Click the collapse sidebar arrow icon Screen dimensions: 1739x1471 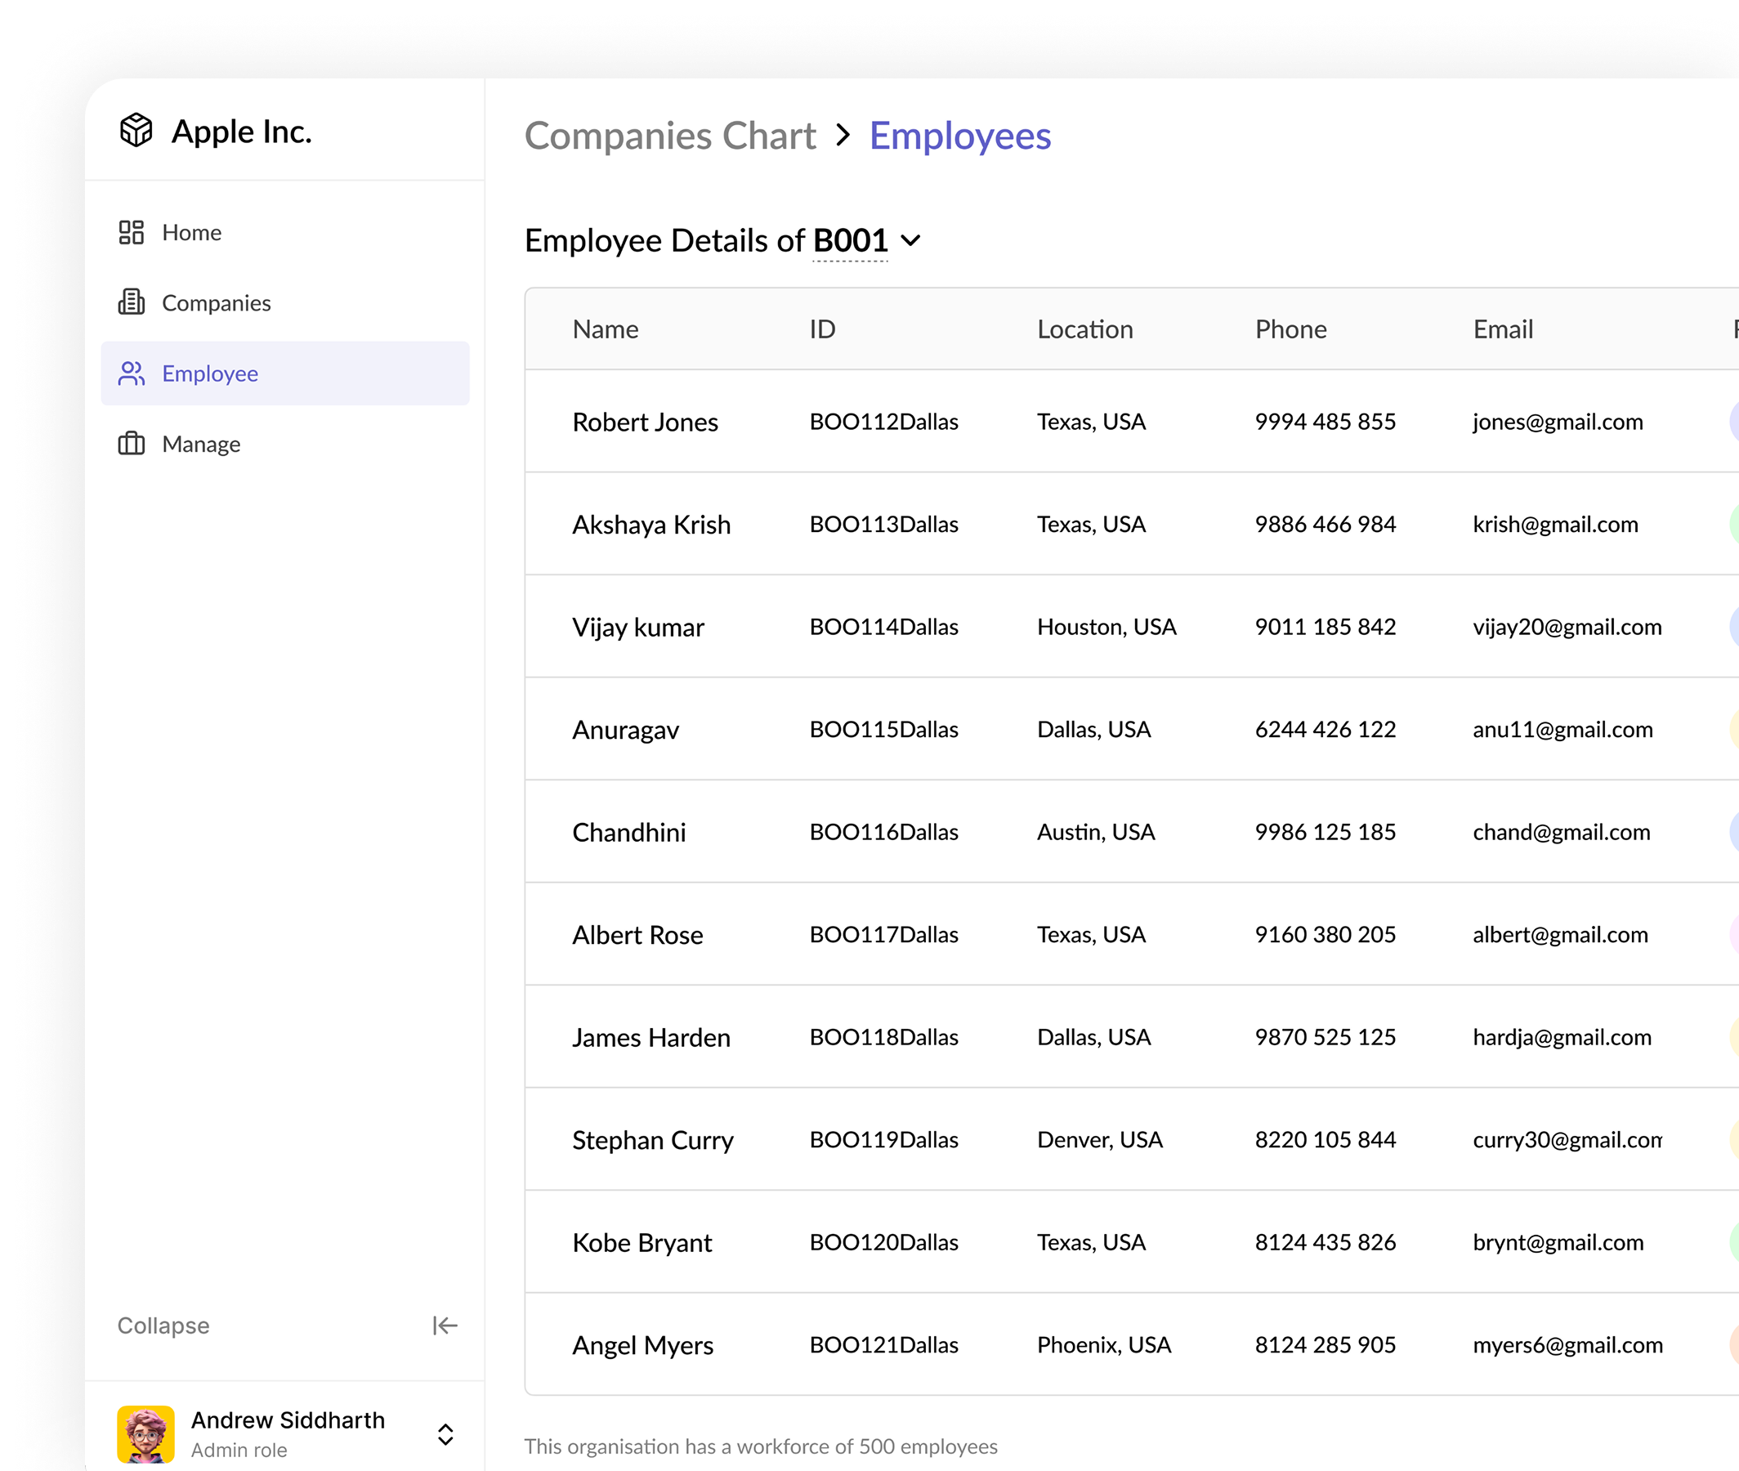(445, 1325)
